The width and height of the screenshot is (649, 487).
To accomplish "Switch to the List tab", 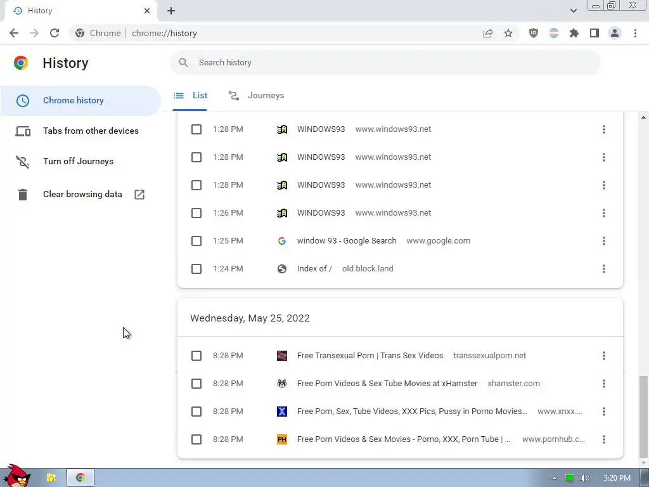I will pos(190,96).
